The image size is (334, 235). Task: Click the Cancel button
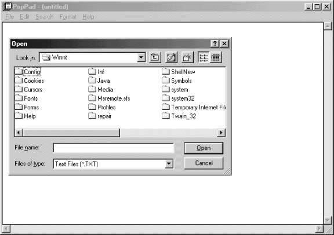click(204, 163)
